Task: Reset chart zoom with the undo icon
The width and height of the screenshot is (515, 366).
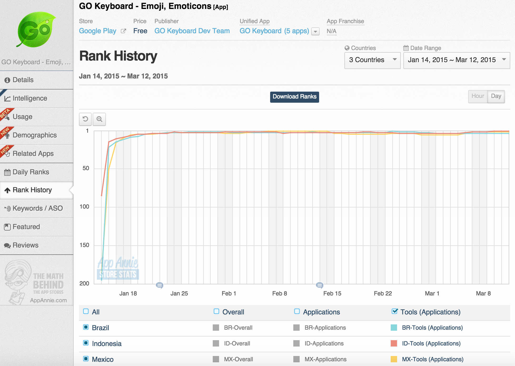Action: pyautogui.click(x=85, y=119)
